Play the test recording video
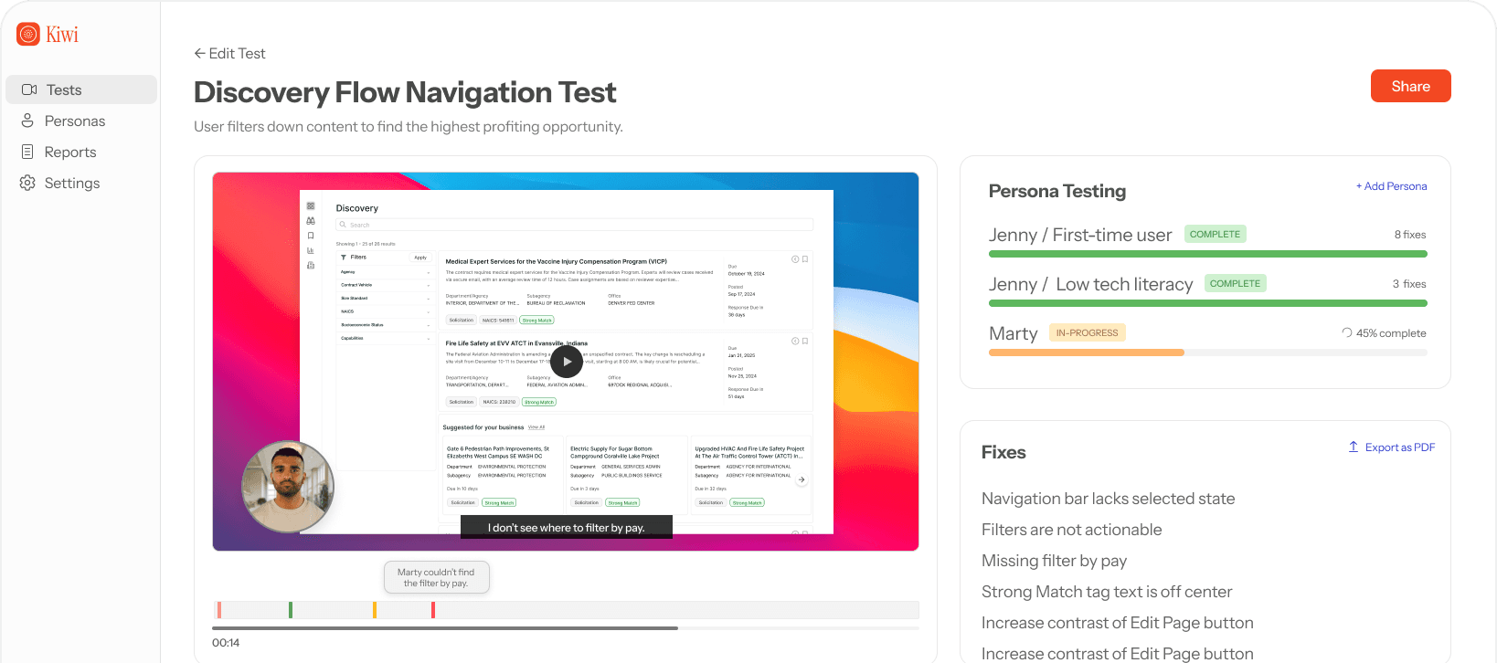1497x663 pixels. [x=567, y=362]
